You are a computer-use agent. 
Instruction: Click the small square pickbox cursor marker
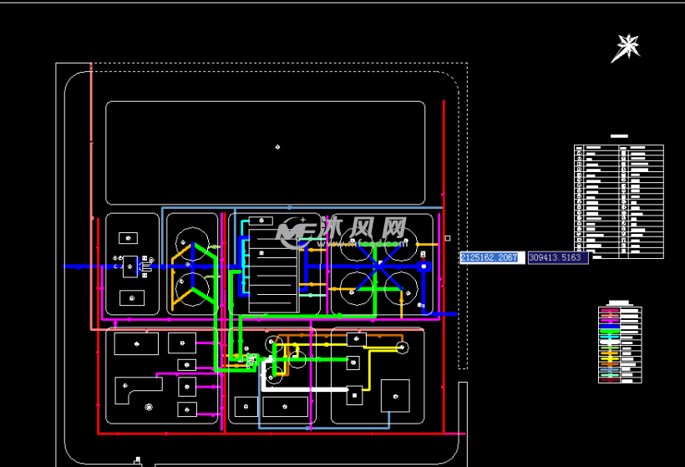pyautogui.click(x=447, y=238)
